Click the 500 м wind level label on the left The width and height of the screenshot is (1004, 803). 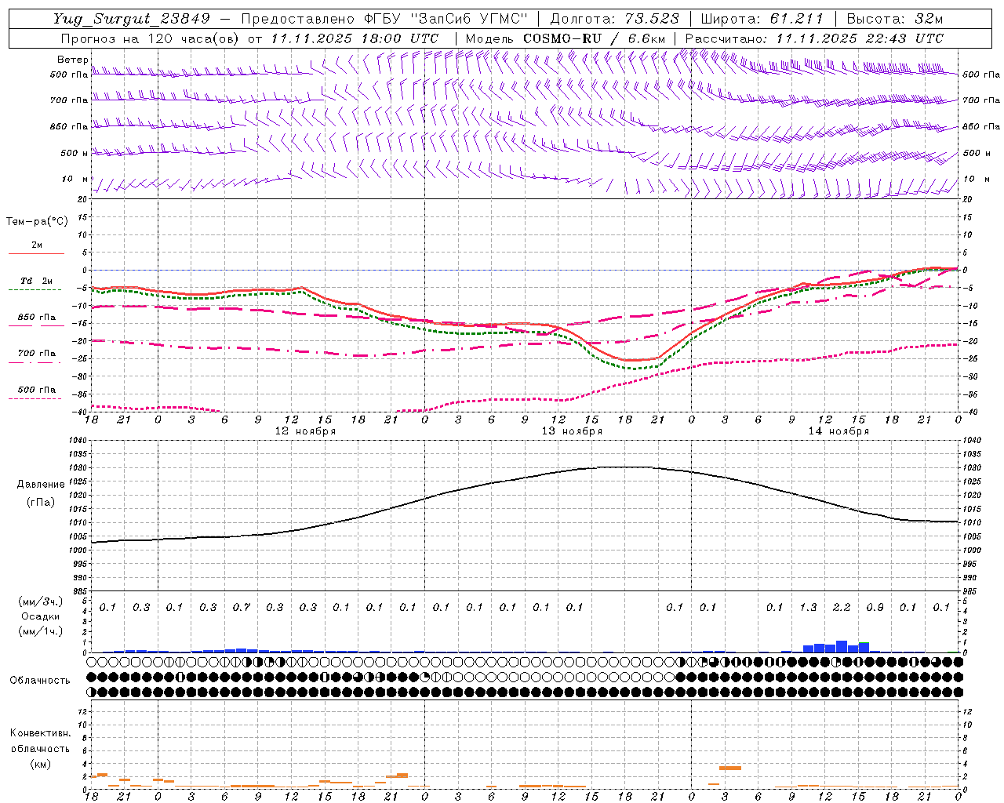(x=75, y=153)
